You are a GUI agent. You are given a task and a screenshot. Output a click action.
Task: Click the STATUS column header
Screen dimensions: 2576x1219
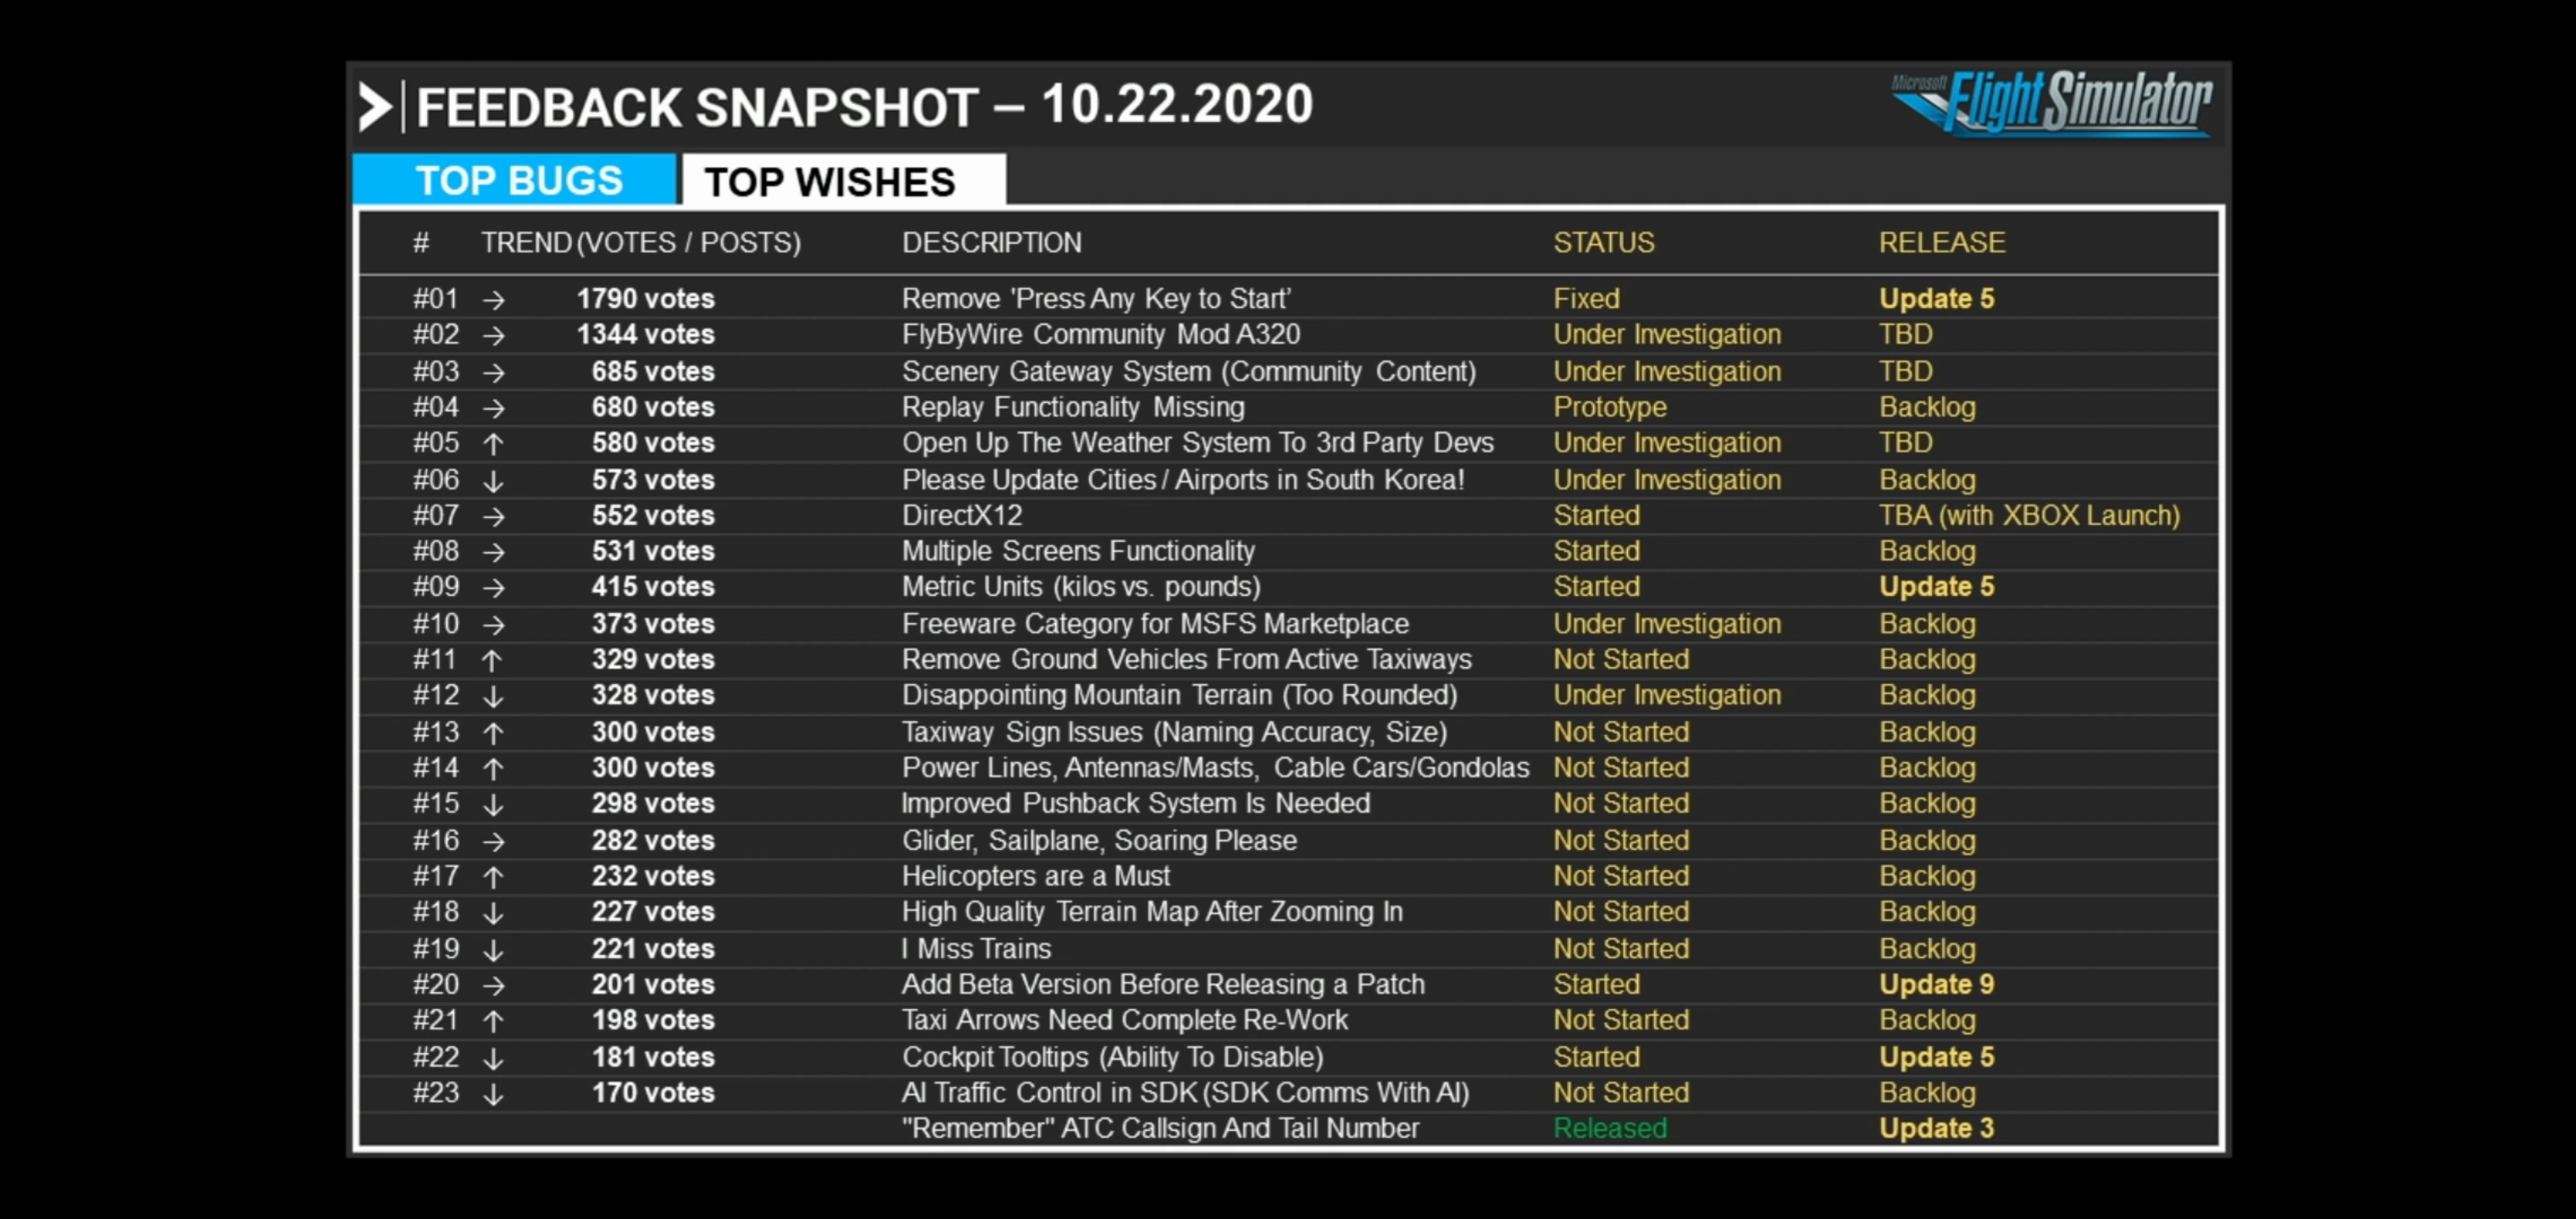coord(1603,243)
